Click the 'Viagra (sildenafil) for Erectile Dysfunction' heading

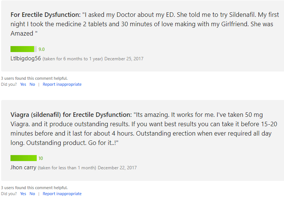tap(71, 115)
